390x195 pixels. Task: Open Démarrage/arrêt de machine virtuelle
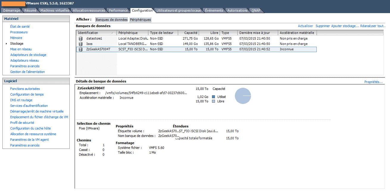click(x=37, y=111)
